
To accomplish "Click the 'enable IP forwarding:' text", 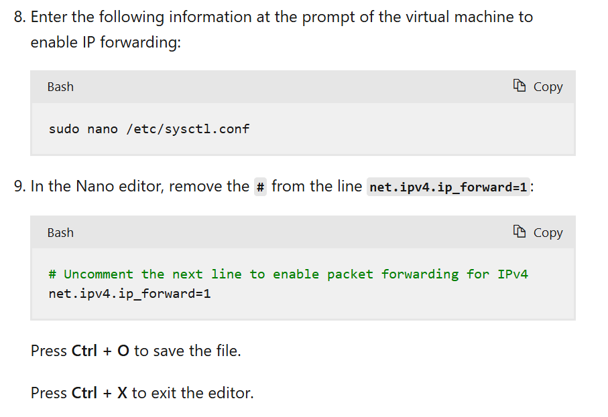I will pos(106,42).
